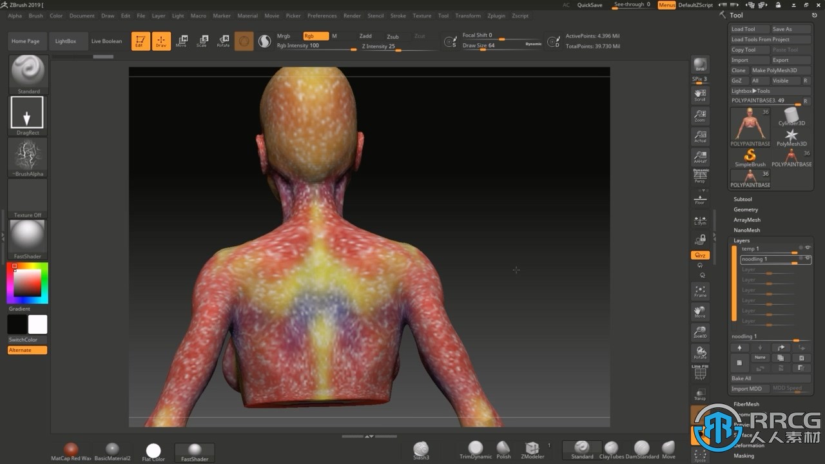Choose Flat Color material
The height and width of the screenshot is (464, 825).
click(x=153, y=452)
